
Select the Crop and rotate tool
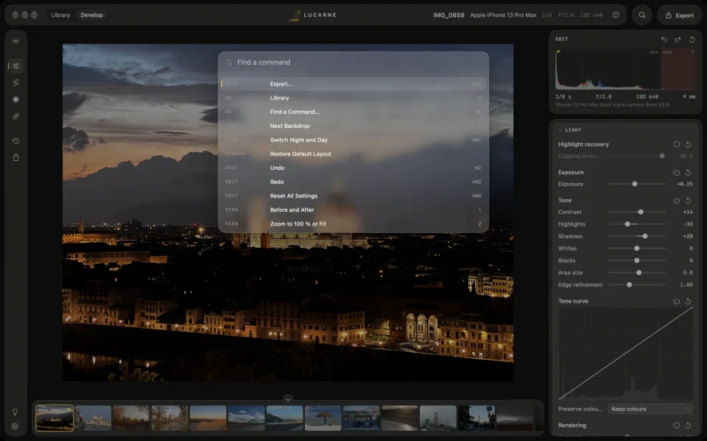click(15, 82)
